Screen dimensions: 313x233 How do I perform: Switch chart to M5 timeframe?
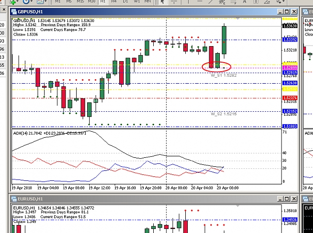pos(69,2)
